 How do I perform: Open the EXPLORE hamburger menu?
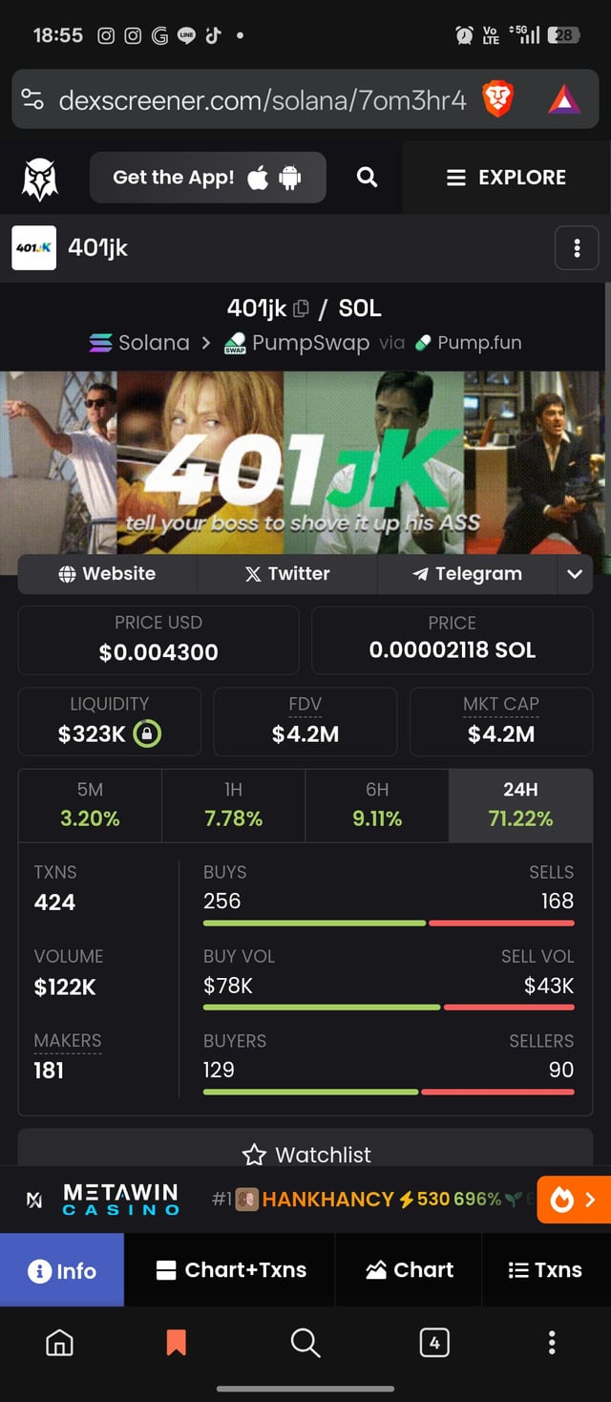[507, 178]
